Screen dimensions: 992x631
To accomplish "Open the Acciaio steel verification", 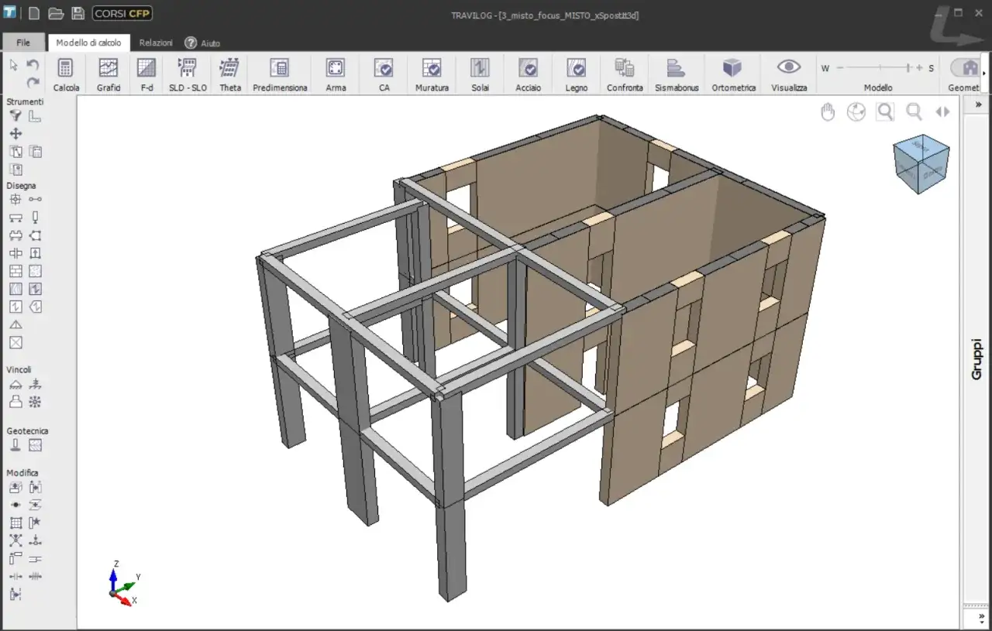I will [528, 75].
